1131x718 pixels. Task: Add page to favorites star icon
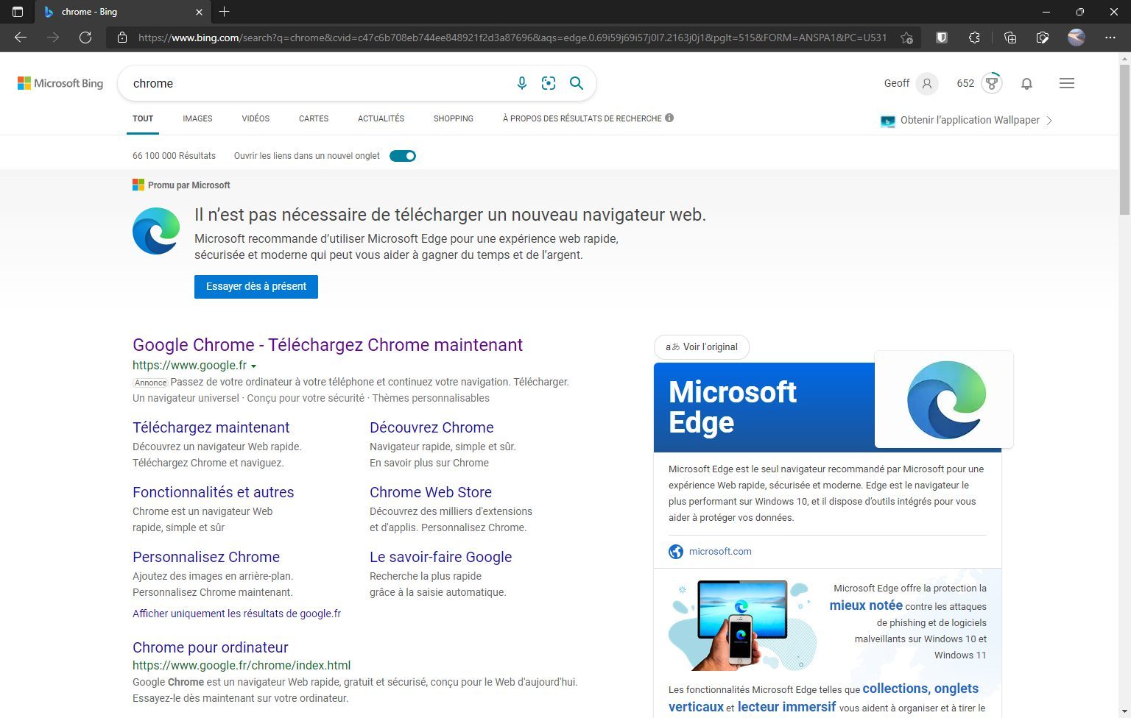(x=906, y=38)
